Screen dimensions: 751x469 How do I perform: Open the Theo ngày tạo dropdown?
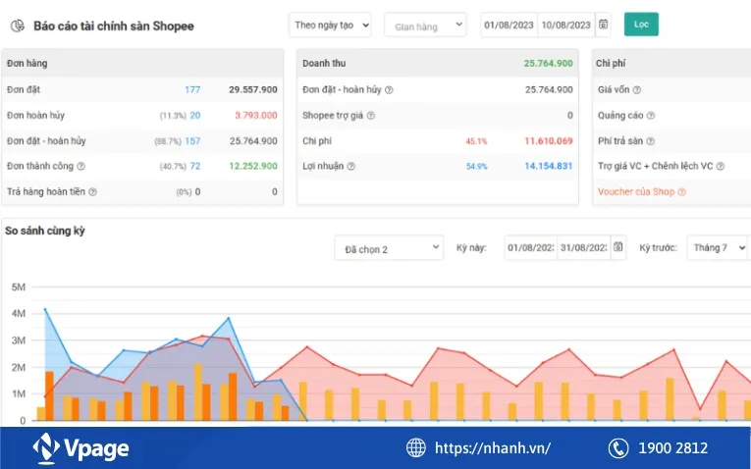pos(330,26)
